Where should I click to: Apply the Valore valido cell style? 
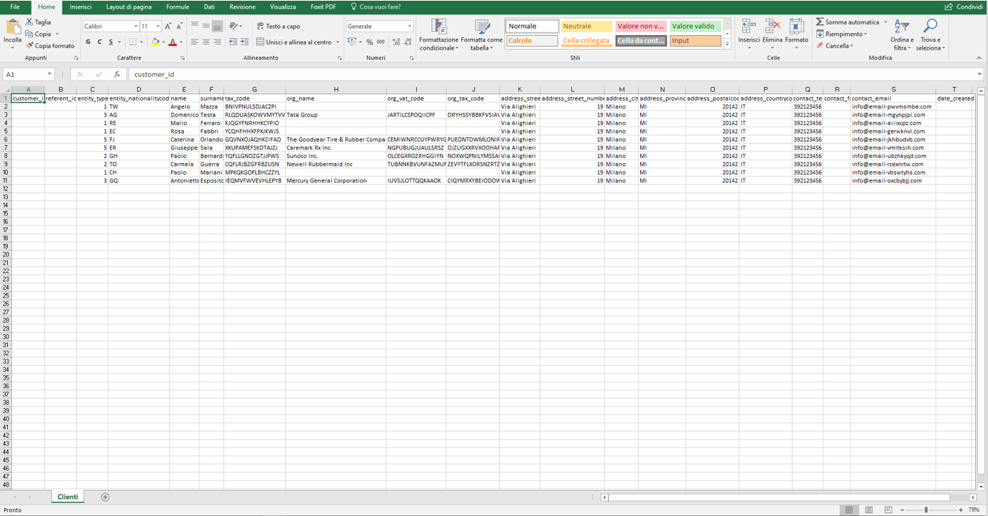694,27
